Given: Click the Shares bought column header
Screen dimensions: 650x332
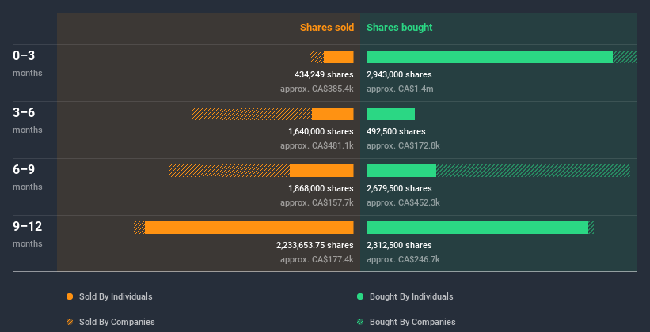Looking at the screenshot, I should (399, 28).
